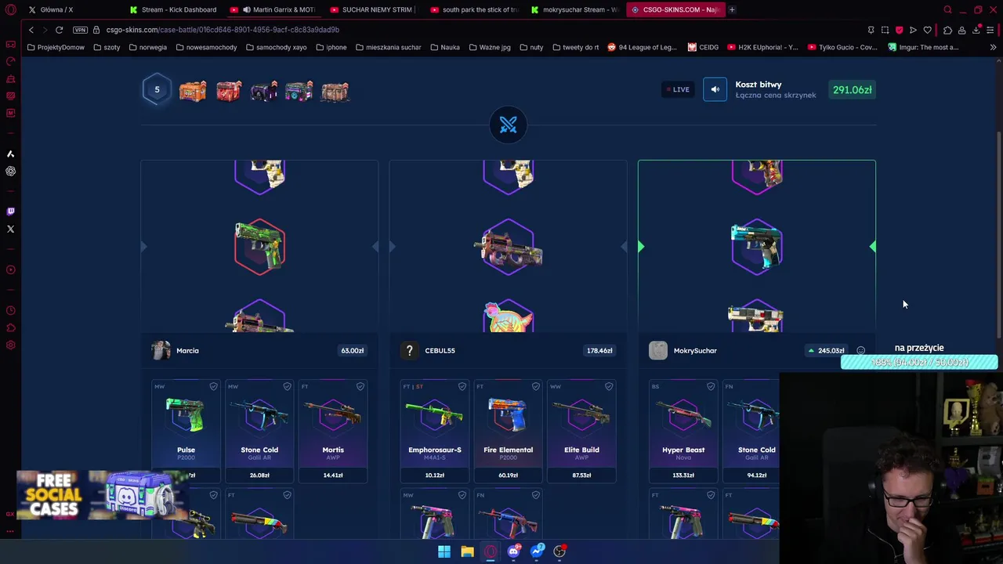Open the Nauka bookmark folder
The height and width of the screenshot is (564, 1003).
coord(445,47)
